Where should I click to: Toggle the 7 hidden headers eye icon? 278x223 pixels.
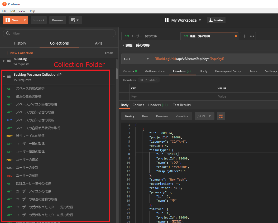point(142,80)
